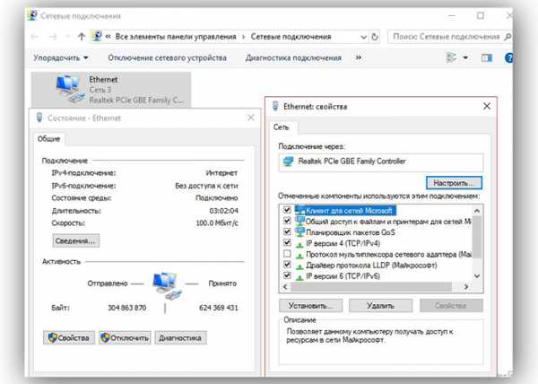Close the Ethernet: свойства dialog

coord(487,107)
